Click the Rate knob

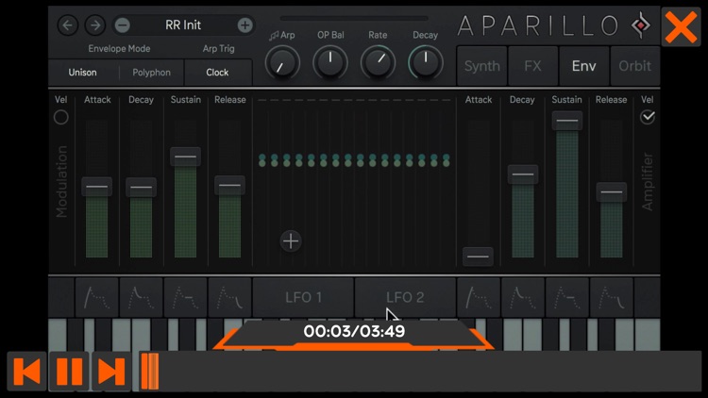[378, 63]
